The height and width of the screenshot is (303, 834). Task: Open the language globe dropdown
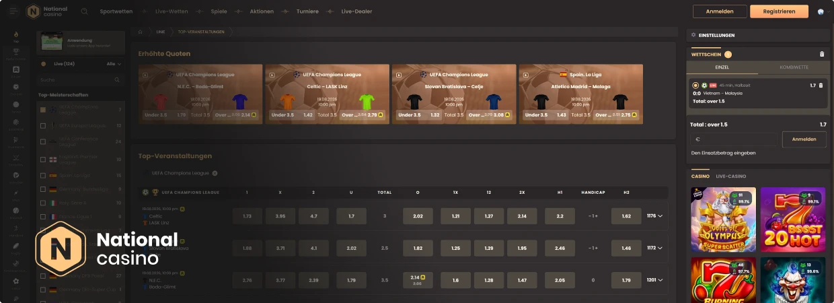(x=821, y=11)
